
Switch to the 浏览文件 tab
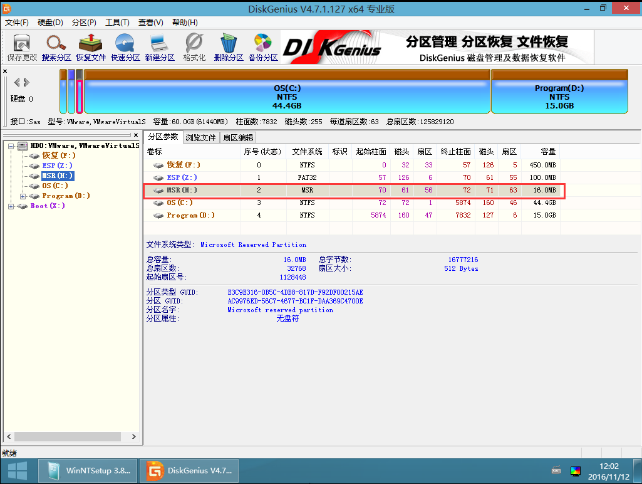click(200, 138)
